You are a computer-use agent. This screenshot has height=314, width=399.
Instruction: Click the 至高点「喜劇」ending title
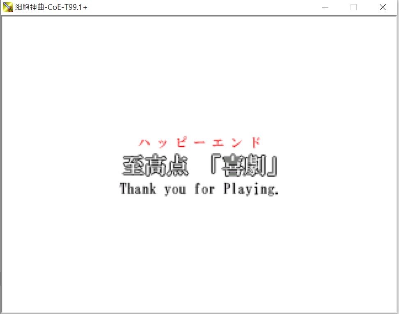point(199,165)
